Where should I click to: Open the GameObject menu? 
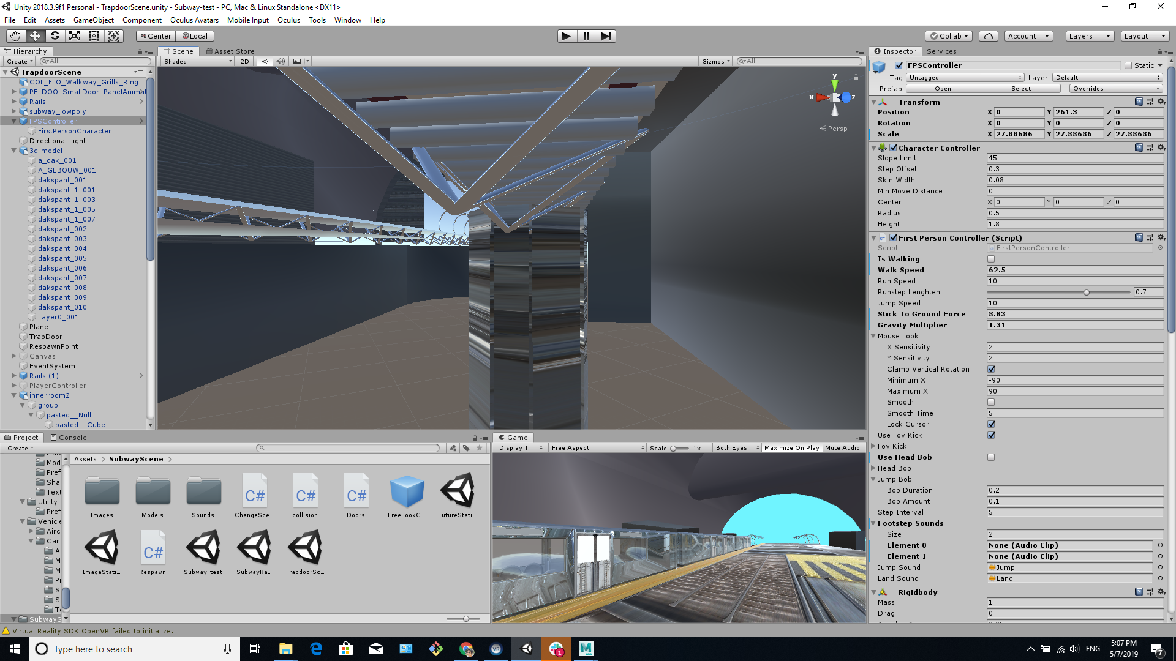(93, 20)
